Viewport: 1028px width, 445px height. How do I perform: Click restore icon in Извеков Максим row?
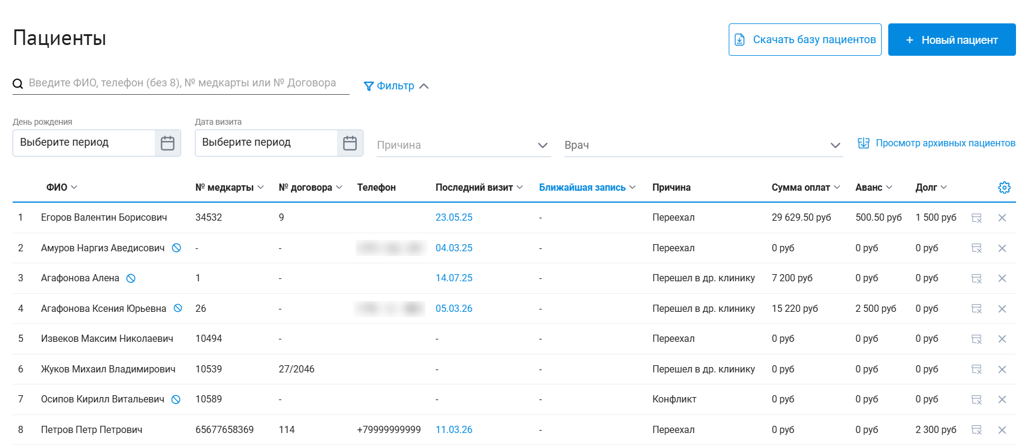tap(976, 339)
